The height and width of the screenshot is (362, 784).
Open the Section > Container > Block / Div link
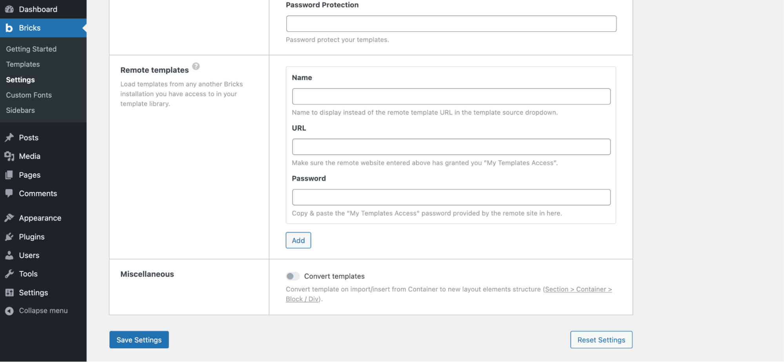click(x=578, y=289)
